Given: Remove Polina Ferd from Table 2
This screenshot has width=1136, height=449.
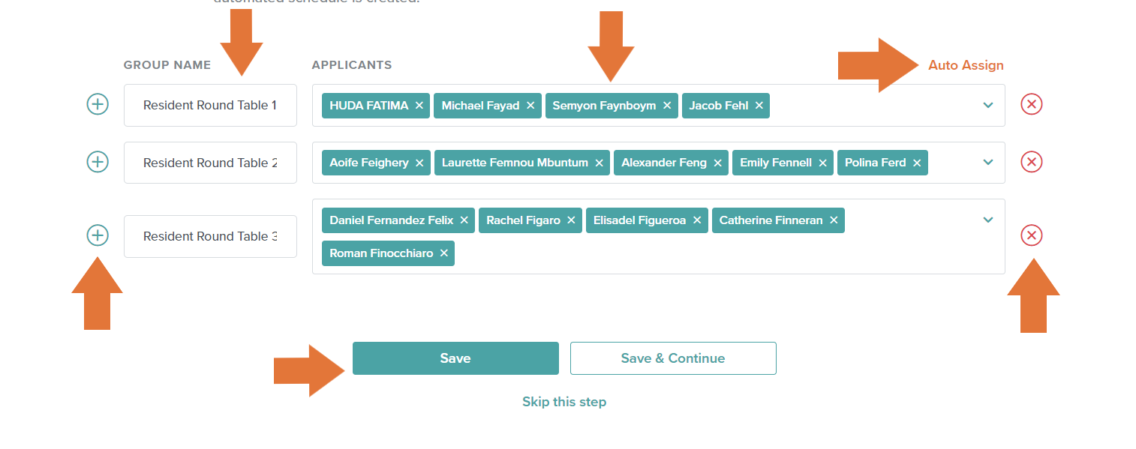Looking at the screenshot, I should (x=917, y=163).
